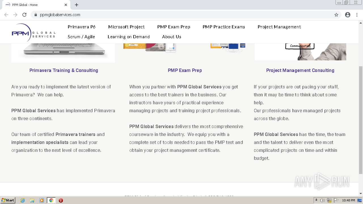Switch to the Chrome taskbar button

click(51, 200)
